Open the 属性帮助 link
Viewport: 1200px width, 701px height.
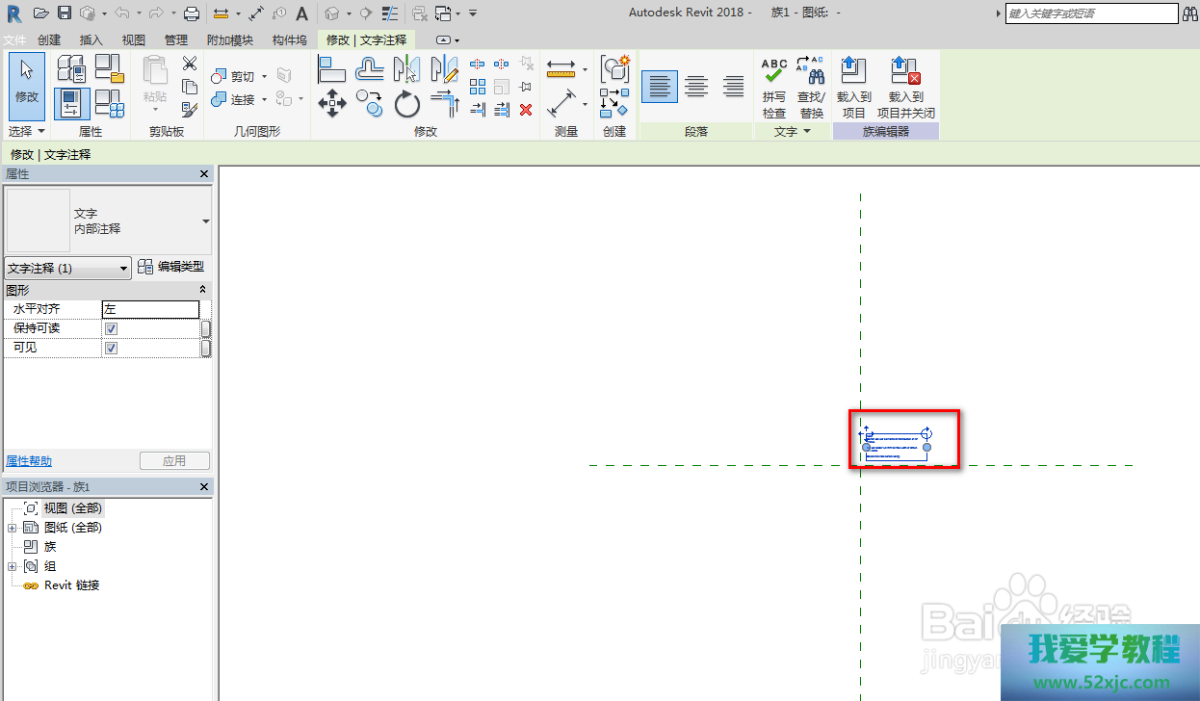point(29,461)
